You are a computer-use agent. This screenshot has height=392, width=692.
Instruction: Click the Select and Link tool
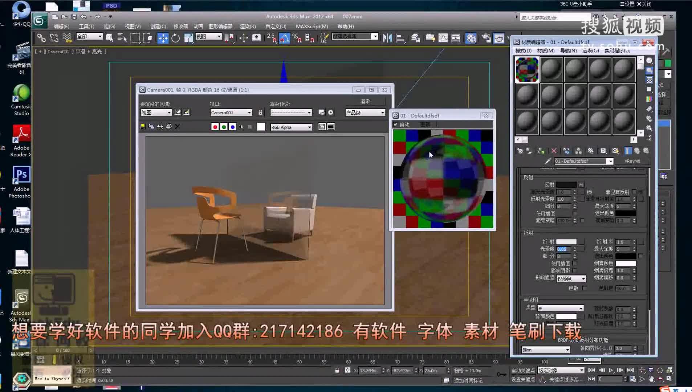click(x=41, y=38)
